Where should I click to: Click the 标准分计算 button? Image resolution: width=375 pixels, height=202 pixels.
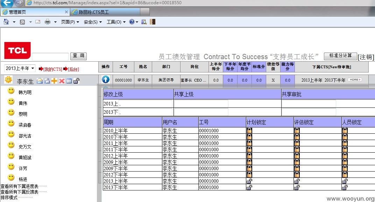tap(340, 56)
